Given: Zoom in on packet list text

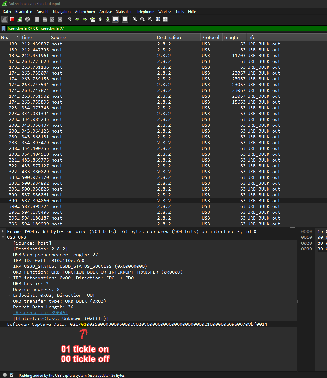Looking at the screenshot, I should [135, 19].
